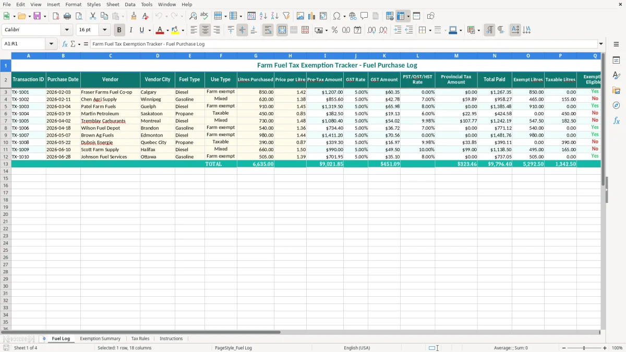The width and height of the screenshot is (626, 352).
Task: Click the Export as PDF icon
Action: (56, 16)
